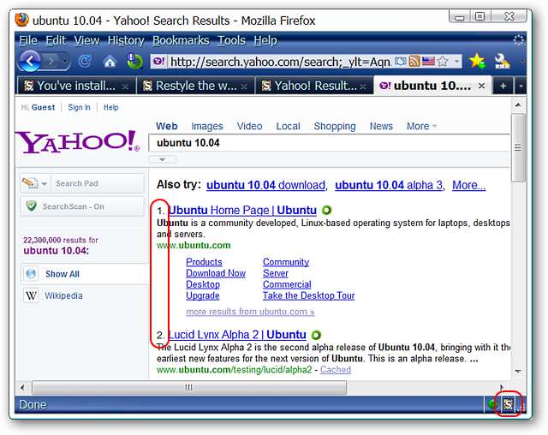The width and height of the screenshot is (548, 435).
Task: Click the Forward navigation arrow
Action: click(x=51, y=62)
